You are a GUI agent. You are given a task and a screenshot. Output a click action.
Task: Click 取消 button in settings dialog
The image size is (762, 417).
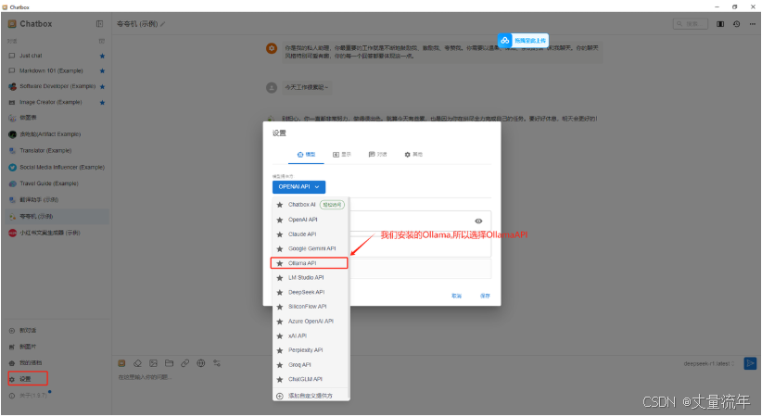tap(456, 296)
